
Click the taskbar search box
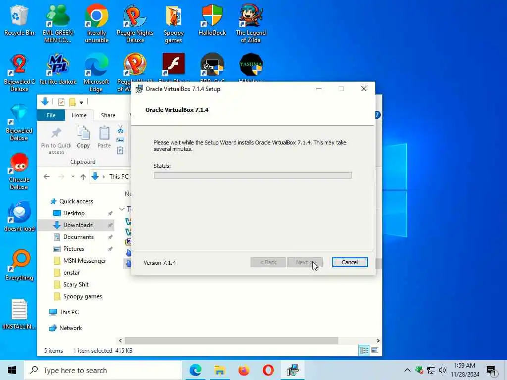103,370
